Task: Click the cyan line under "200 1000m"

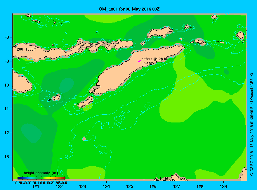Action: point(24,53)
